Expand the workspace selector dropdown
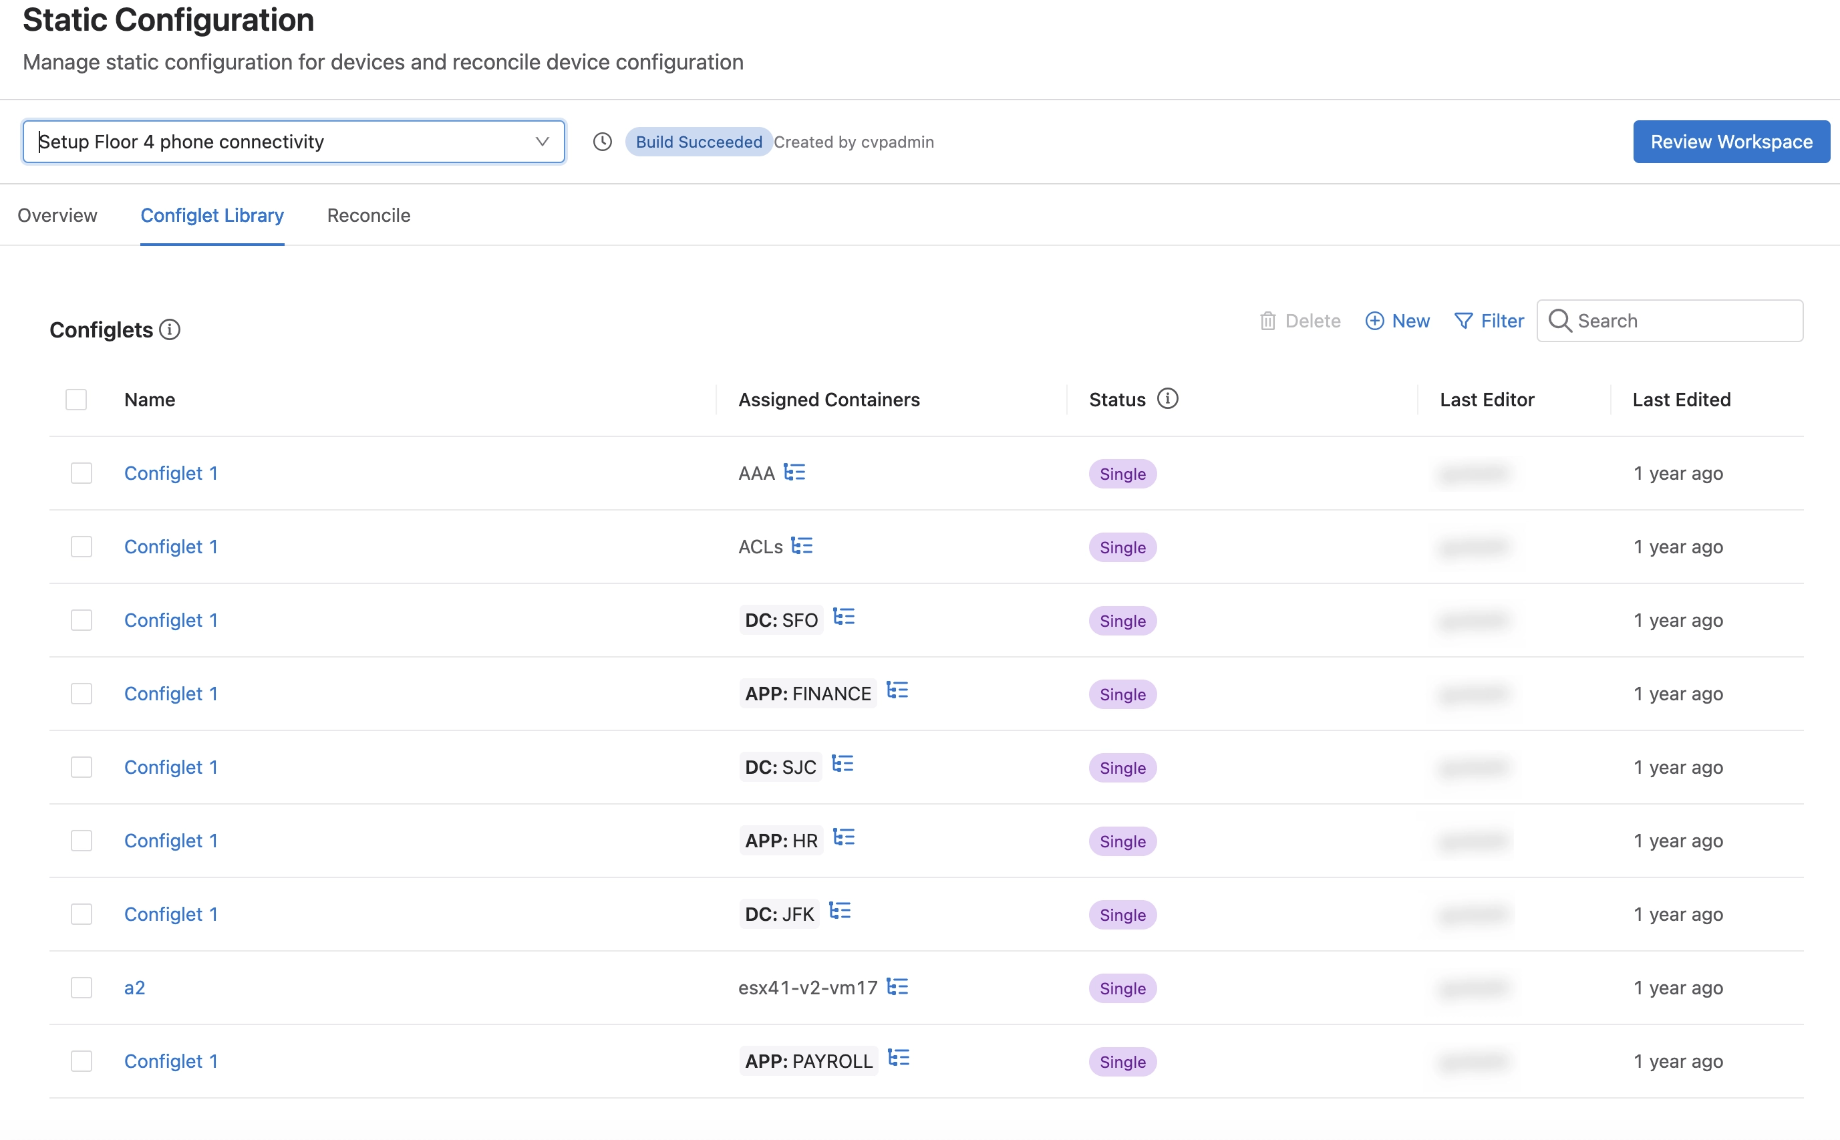Viewport: 1840px width, 1140px height. click(x=294, y=142)
